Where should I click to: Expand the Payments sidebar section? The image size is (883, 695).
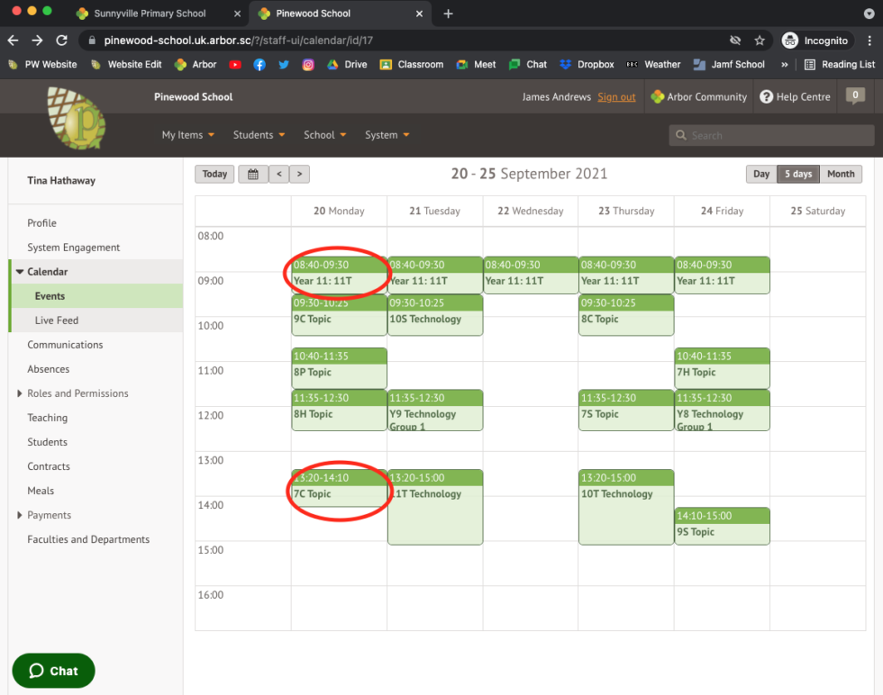[21, 515]
